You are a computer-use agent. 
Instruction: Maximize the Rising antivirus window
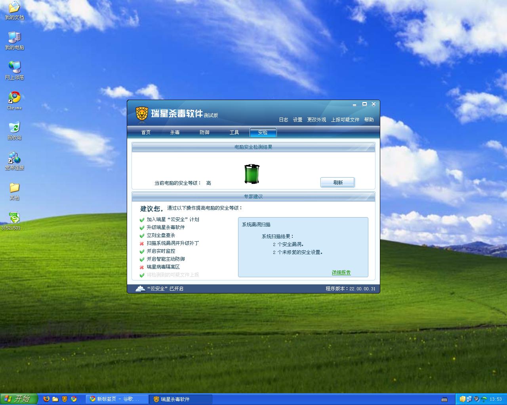[x=364, y=104]
